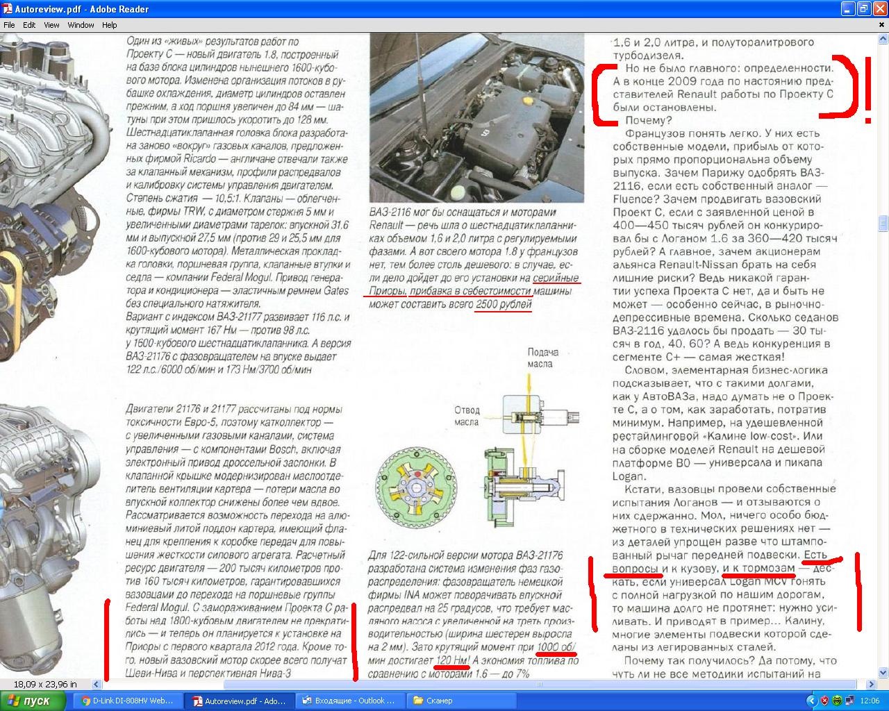Click the engine bay photo in the document
The width and height of the screenshot is (889, 711).
coord(476,117)
